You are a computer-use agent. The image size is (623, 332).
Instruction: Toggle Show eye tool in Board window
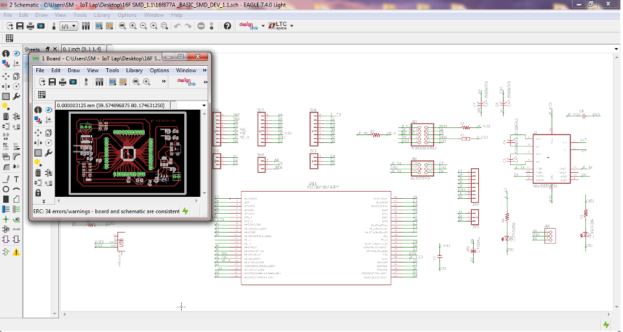(x=49, y=110)
